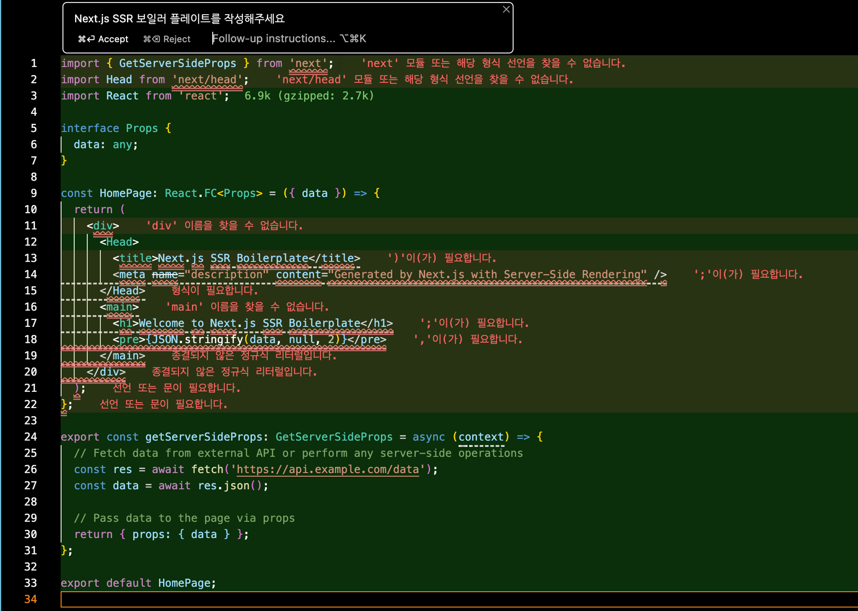Click the <Head> opening tag on line 12
Viewport: 858px width, 611px height.
[119, 242]
